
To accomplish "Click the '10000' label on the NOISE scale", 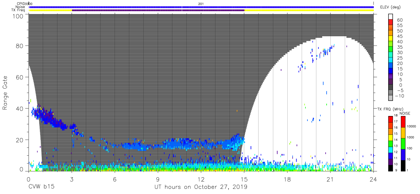I will (x=412, y=127).
